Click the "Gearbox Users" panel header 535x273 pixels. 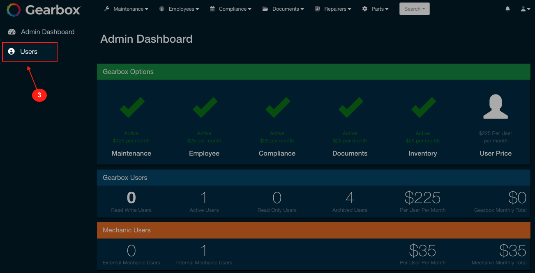tap(314, 177)
